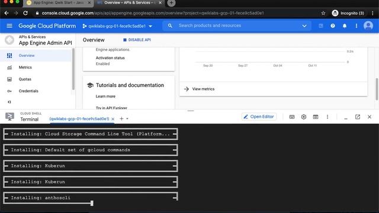This screenshot has height=213, width=379.
Task: Select the qwiklabs-gcp-01 terminal tab
Action: click(x=79, y=119)
